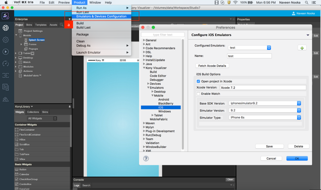This screenshot has height=190, width=321.
Task: Click the search magnifier icon in Project panel
Action: click(x=62, y=25)
